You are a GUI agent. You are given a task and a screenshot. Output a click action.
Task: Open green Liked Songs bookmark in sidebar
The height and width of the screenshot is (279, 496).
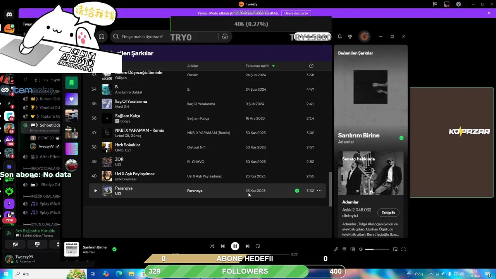(71, 83)
